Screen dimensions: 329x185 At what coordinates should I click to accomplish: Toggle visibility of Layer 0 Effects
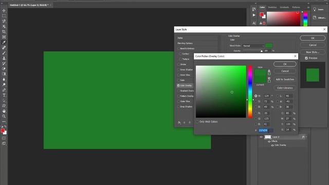click(x=269, y=141)
